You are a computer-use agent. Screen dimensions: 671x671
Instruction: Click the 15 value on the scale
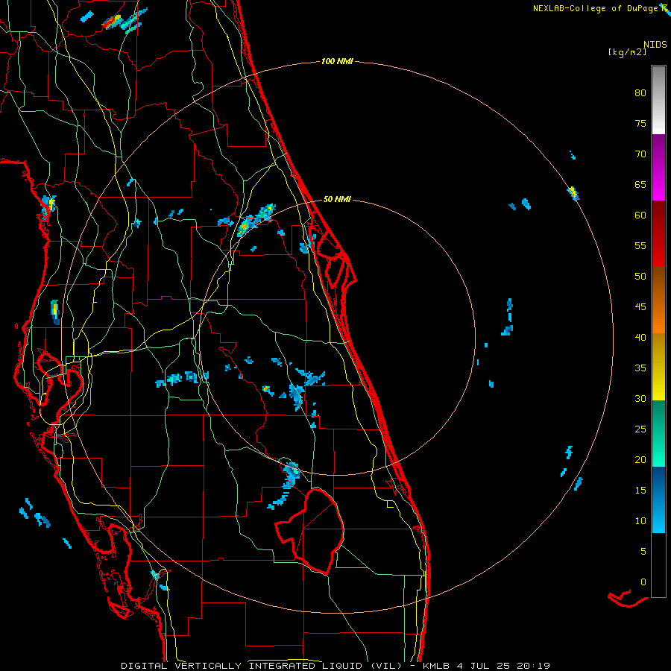(x=640, y=491)
